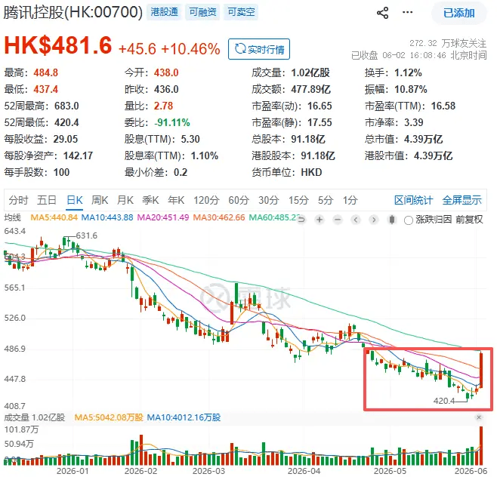This screenshot has height=477, width=497.
Task: Switch to the 1分 interval tab
Action: point(350,200)
